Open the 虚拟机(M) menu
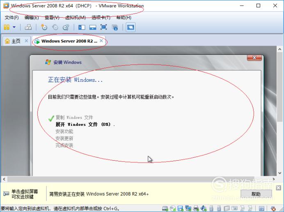Viewport: 284px width, 212px height. coord(76,17)
